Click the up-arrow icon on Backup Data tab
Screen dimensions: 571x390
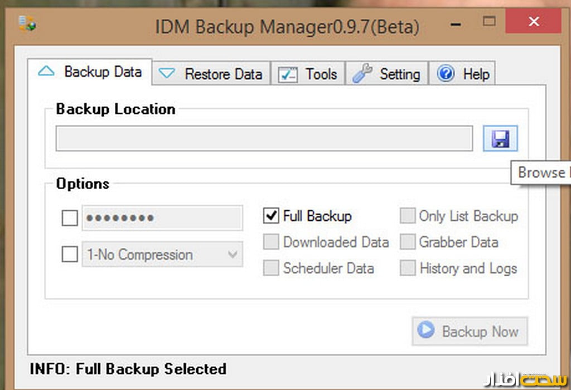tap(46, 71)
